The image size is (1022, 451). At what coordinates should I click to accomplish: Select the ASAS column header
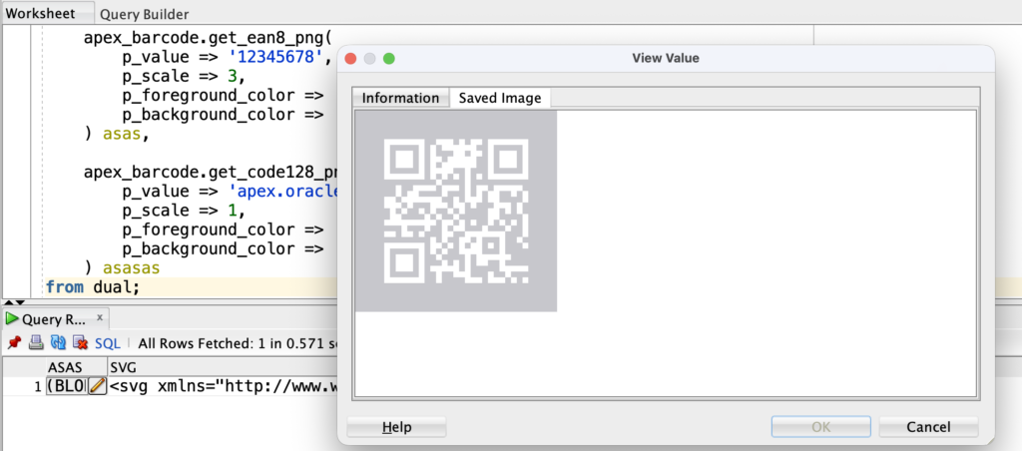[66, 367]
